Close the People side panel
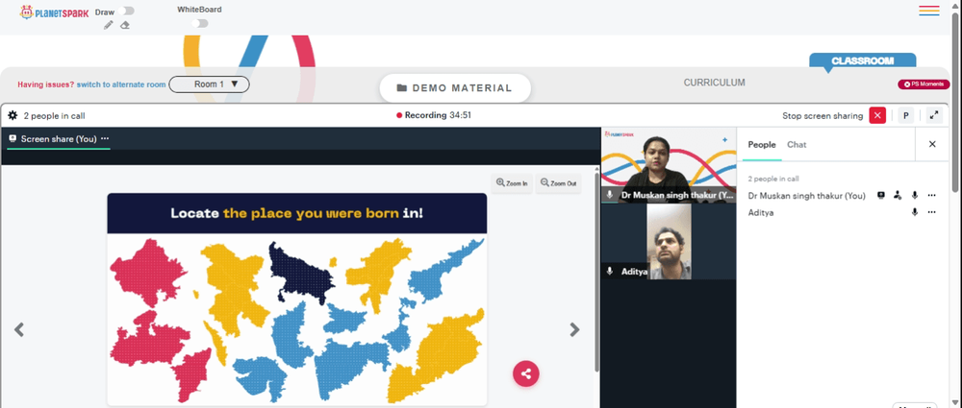Viewport: 962px width, 408px height. pos(932,145)
